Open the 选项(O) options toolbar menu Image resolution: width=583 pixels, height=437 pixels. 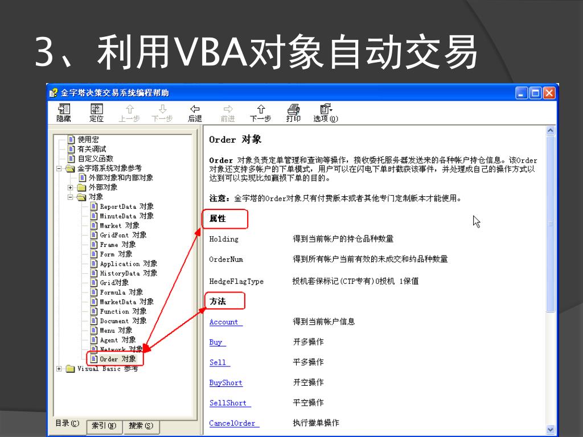point(326,113)
